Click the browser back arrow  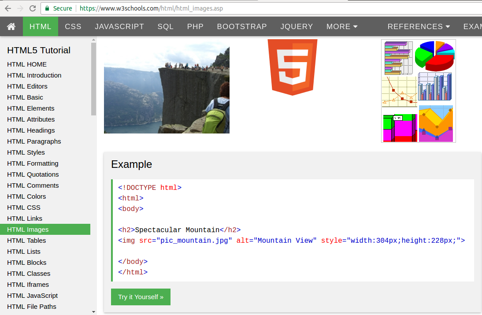tap(8, 8)
